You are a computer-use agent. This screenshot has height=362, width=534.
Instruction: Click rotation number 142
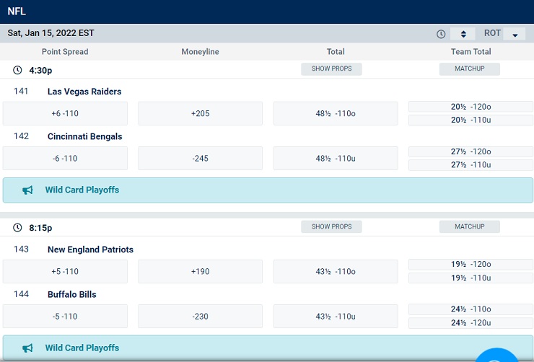point(21,136)
